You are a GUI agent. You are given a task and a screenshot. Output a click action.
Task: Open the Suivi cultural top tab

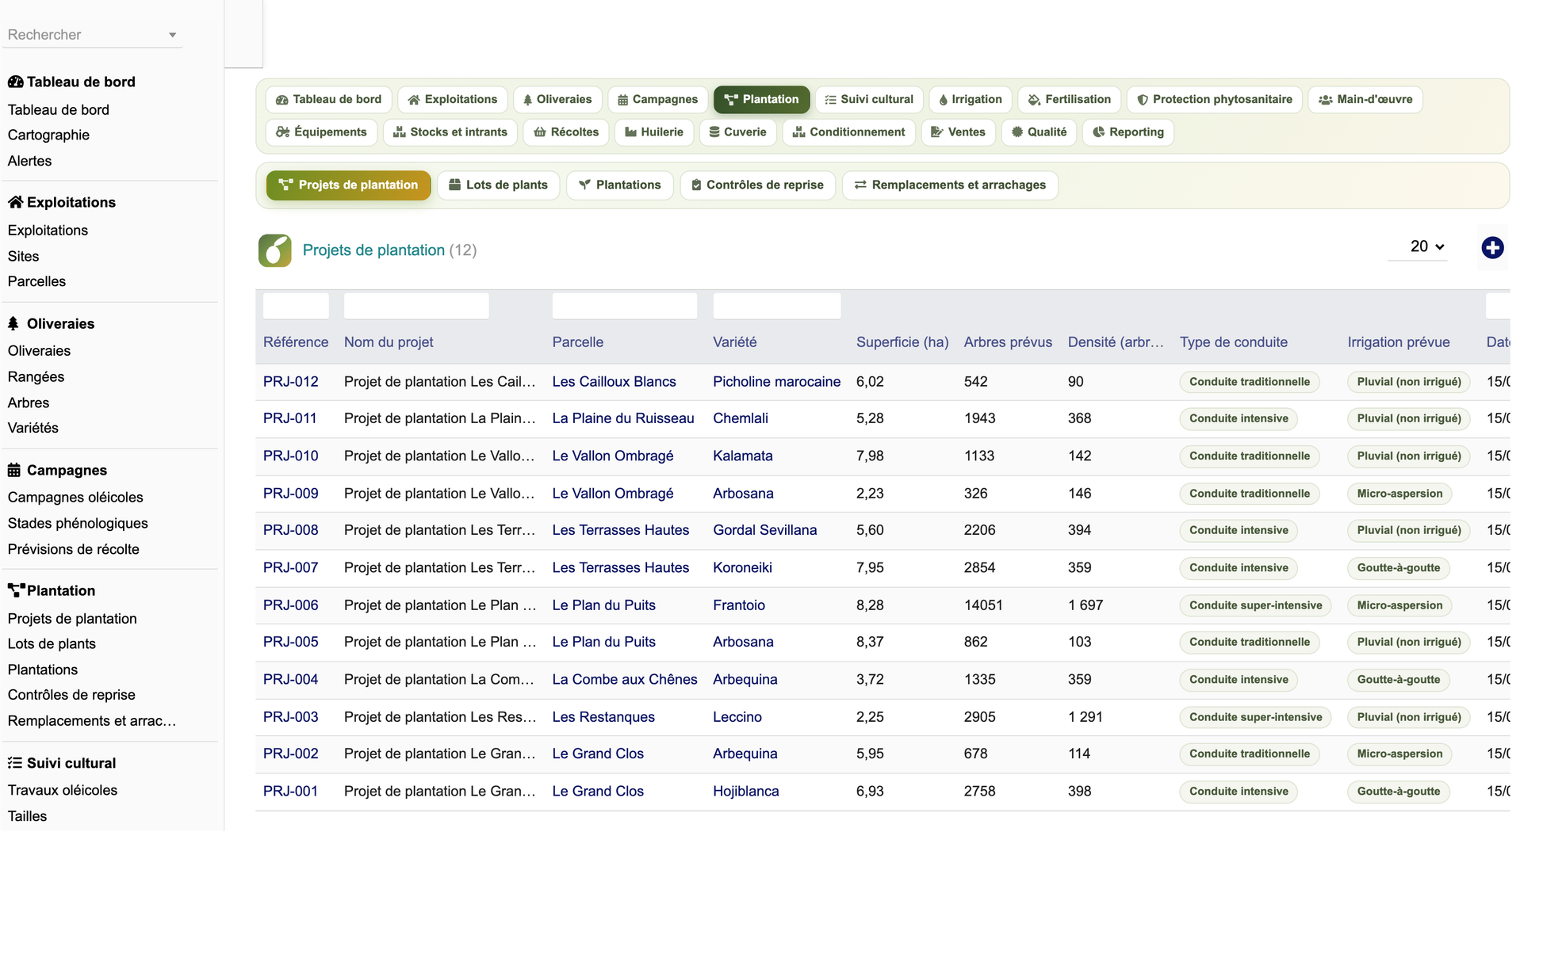tap(869, 100)
